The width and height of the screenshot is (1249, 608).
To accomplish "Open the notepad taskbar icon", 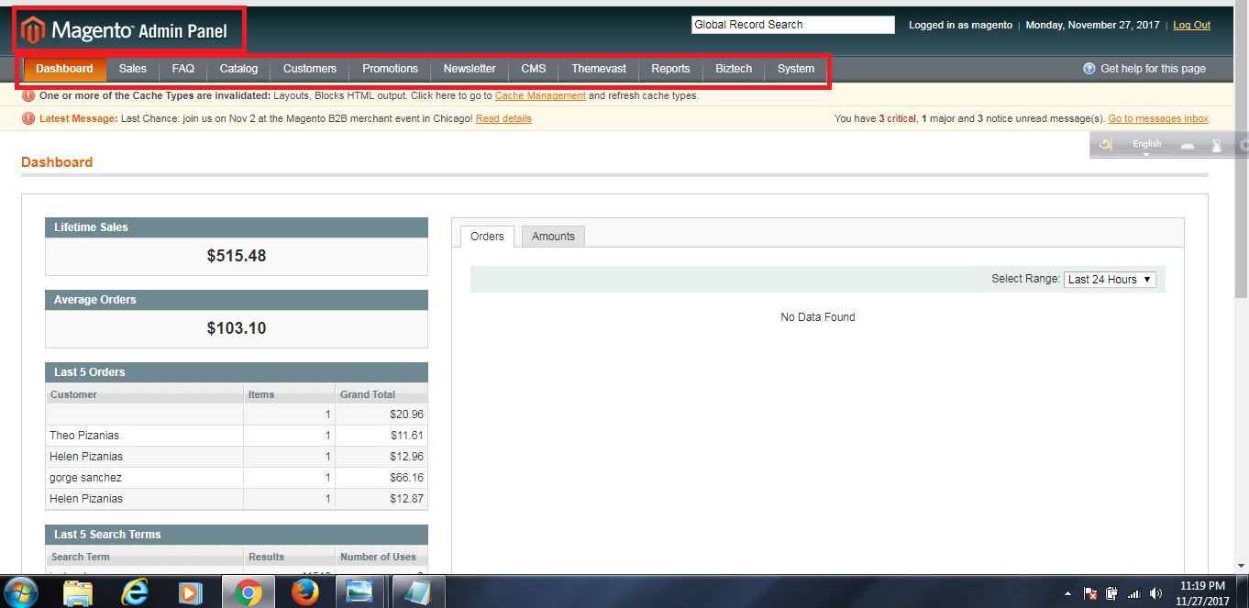I will click(418, 592).
